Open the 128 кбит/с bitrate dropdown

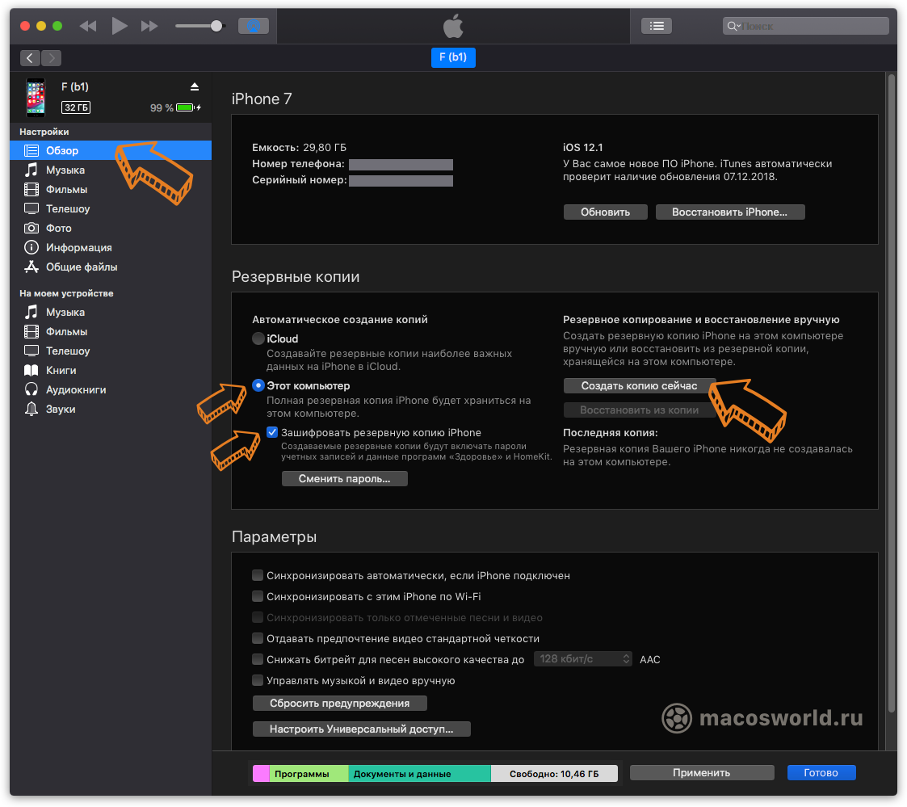pos(582,659)
